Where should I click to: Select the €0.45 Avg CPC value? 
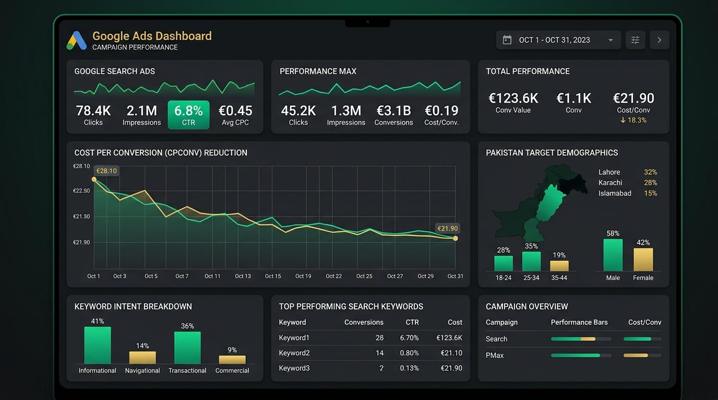pos(235,115)
